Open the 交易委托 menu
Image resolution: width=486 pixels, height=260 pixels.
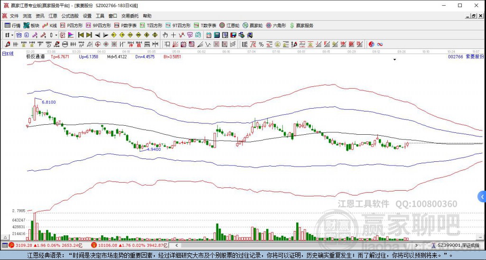pos(130,16)
